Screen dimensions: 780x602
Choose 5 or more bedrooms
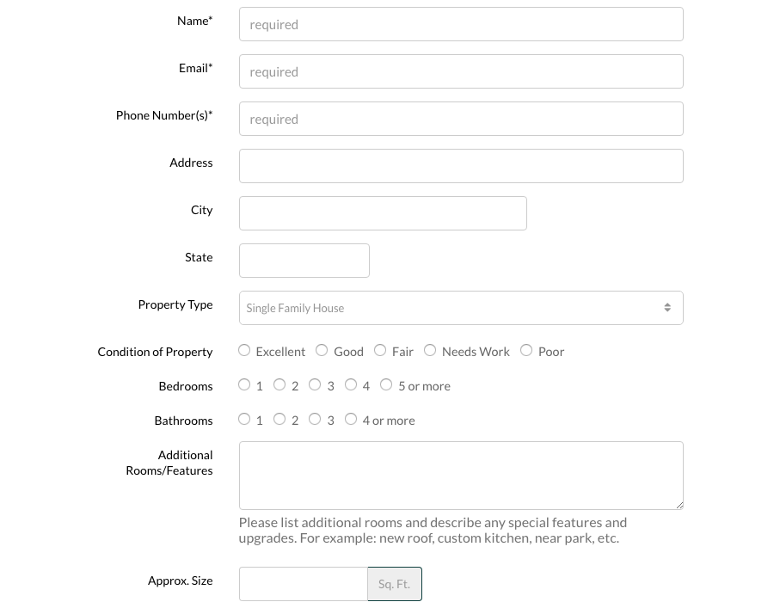click(386, 384)
